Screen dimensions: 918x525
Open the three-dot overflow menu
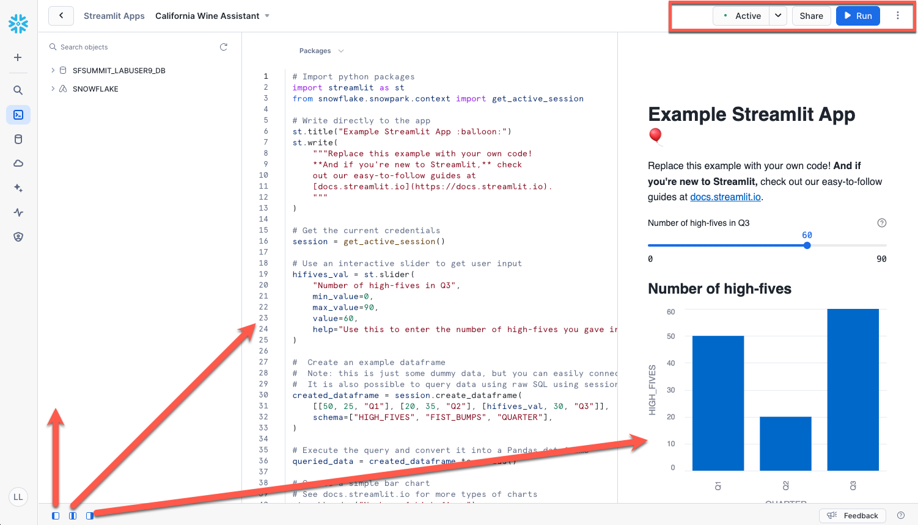898,16
